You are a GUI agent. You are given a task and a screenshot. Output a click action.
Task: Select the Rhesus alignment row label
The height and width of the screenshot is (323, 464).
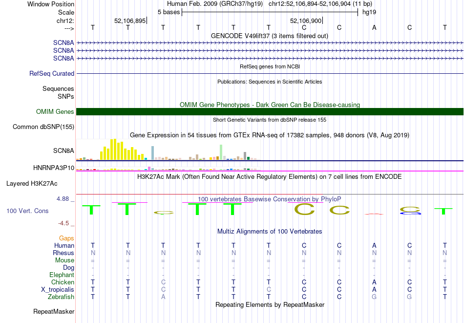click(63, 253)
